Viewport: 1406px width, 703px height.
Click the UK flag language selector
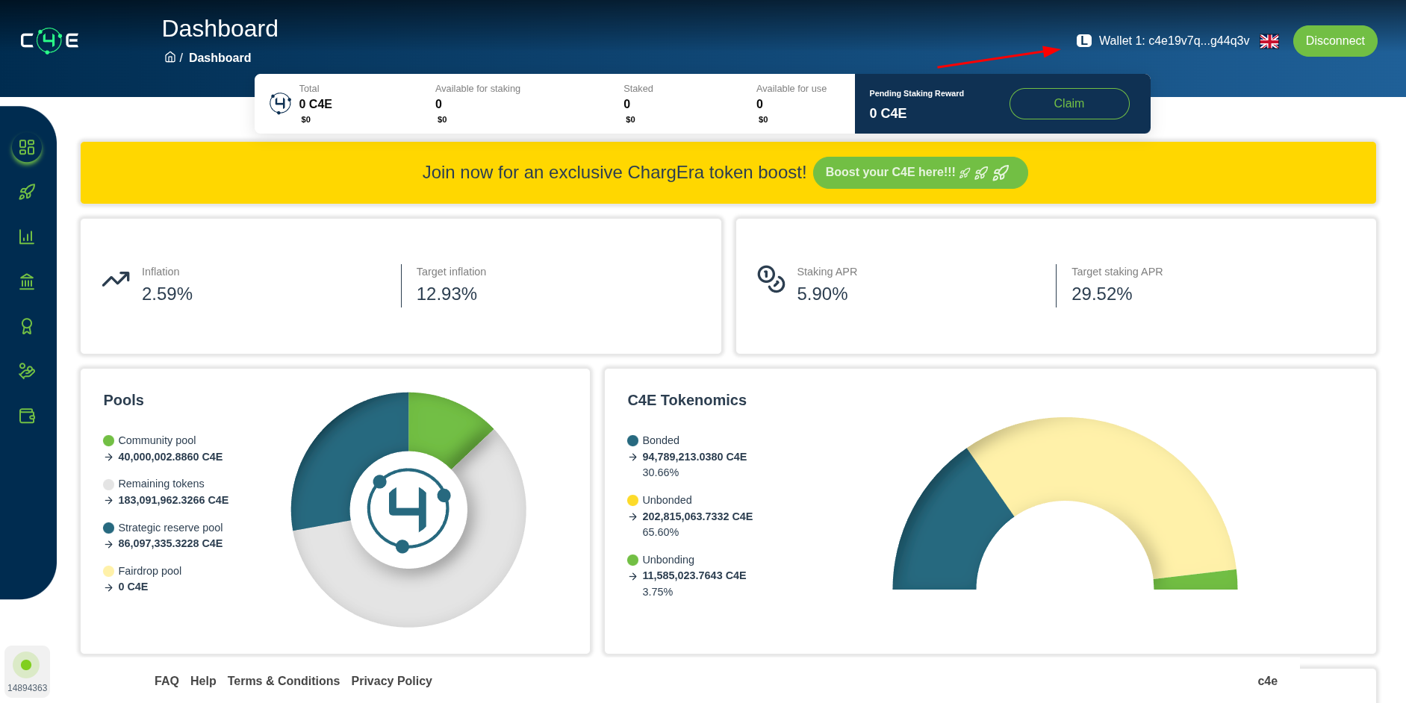pyautogui.click(x=1269, y=41)
